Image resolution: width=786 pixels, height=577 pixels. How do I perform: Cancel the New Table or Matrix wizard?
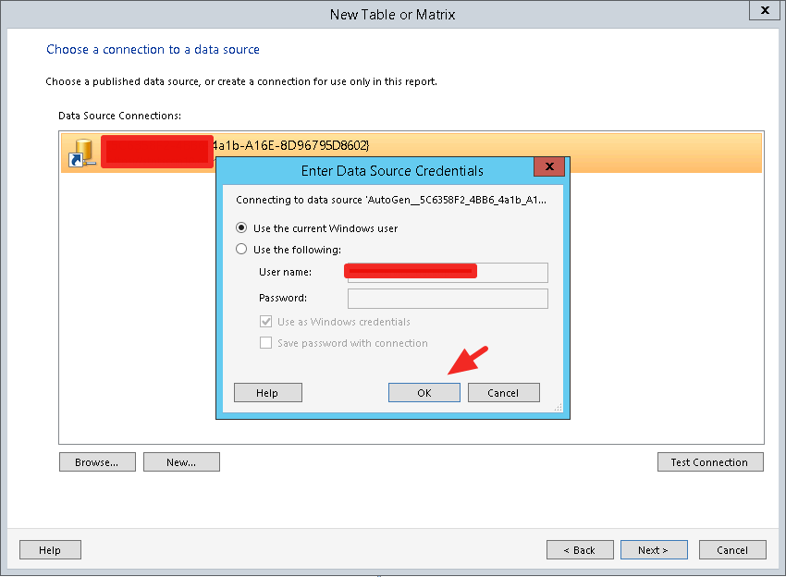coord(731,550)
